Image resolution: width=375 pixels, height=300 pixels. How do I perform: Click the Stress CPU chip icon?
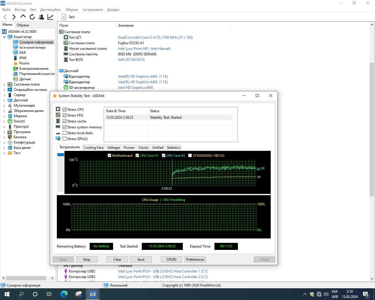(58, 109)
